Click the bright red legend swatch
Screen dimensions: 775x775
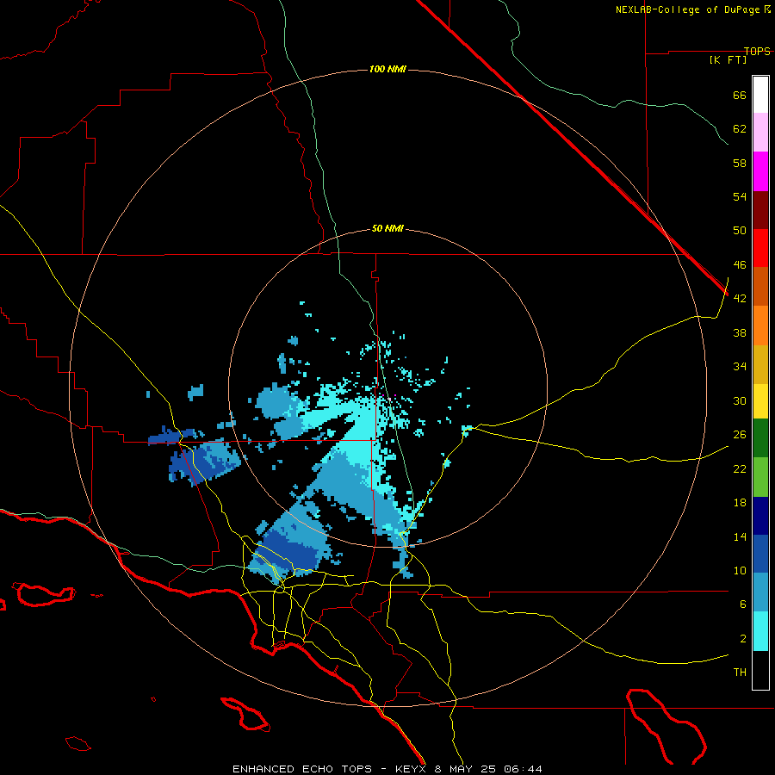click(x=760, y=248)
